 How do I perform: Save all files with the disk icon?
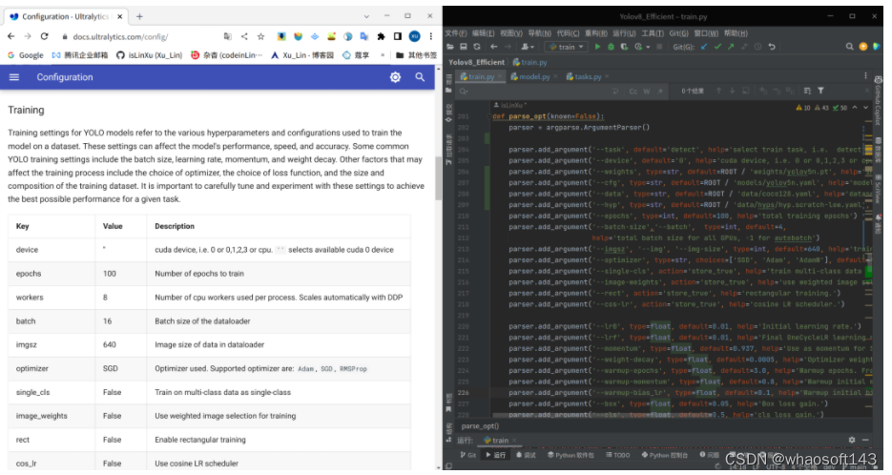pyautogui.click(x=463, y=47)
